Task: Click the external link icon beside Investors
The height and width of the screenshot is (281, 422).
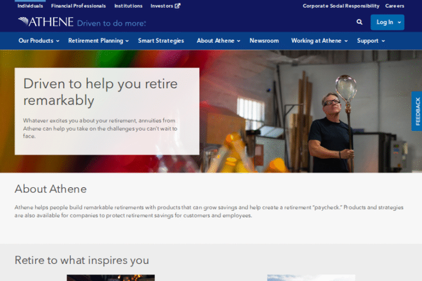Action: pyautogui.click(x=177, y=5)
